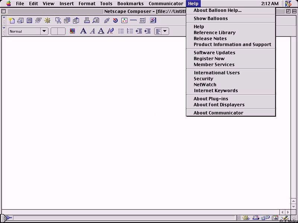Click the Remove All Styles icon
The width and height of the screenshot is (298, 223).
pyautogui.click(x=110, y=31)
